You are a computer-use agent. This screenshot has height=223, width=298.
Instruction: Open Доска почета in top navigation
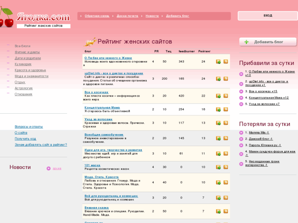tap(127, 16)
